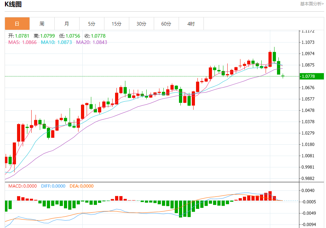Click the 收: 1.0778 close value
Viewport: 326px width, 228px height.
click(95, 36)
